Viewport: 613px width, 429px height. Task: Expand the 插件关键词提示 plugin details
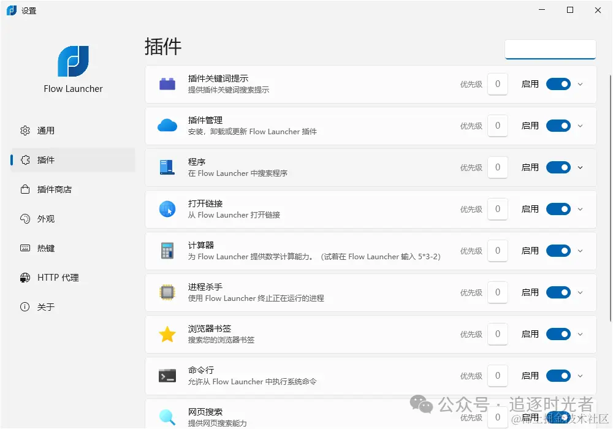580,84
